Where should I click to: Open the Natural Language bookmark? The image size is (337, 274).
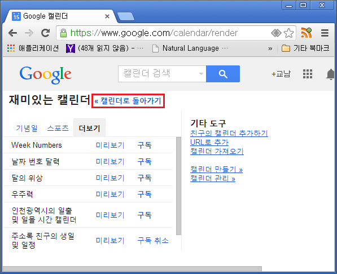[x=190, y=48]
